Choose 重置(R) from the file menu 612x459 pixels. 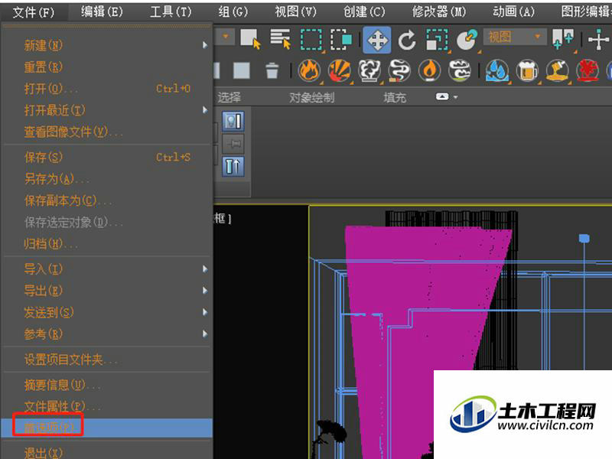click(106, 67)
